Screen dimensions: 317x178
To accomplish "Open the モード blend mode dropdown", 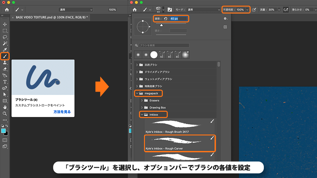I will (203, 10).
